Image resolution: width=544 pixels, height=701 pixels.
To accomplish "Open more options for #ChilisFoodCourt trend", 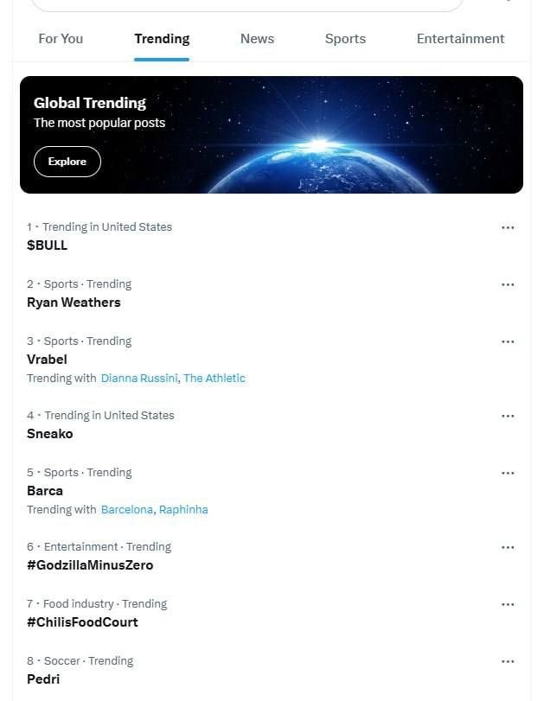I will click(508, 604).
